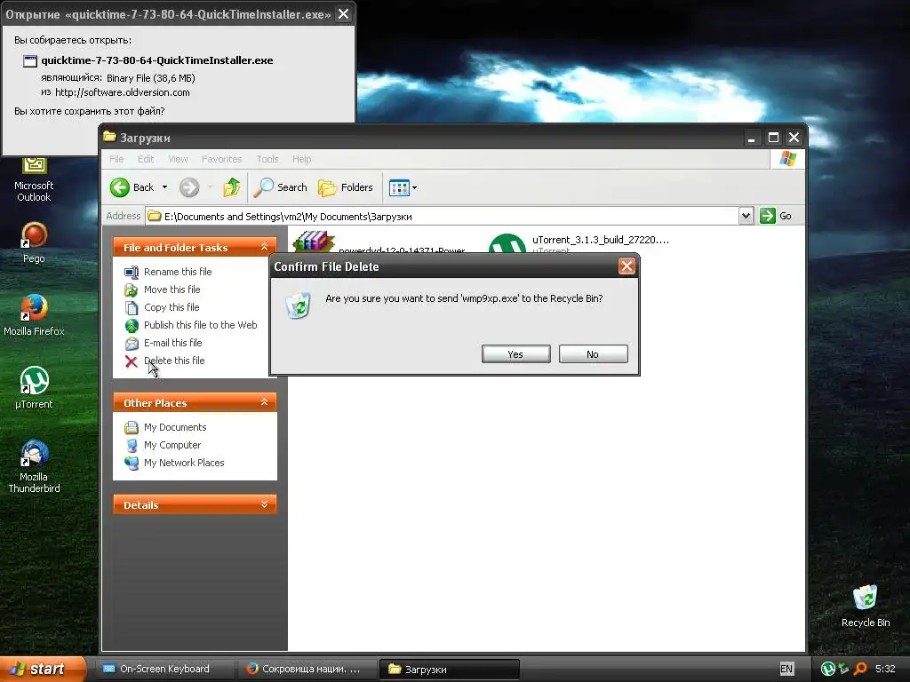The width and height of the screenshot is (910, 682).
Task: Click the EN language indicator
Action: (786, 669)
